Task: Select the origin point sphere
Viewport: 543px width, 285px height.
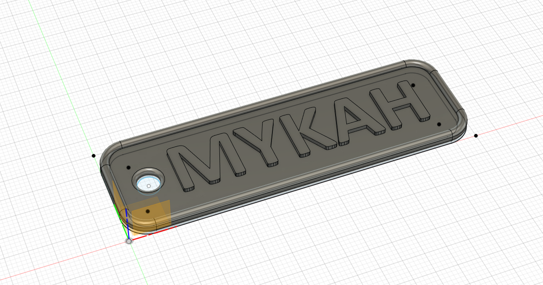Action: click(x=130, y=242)
